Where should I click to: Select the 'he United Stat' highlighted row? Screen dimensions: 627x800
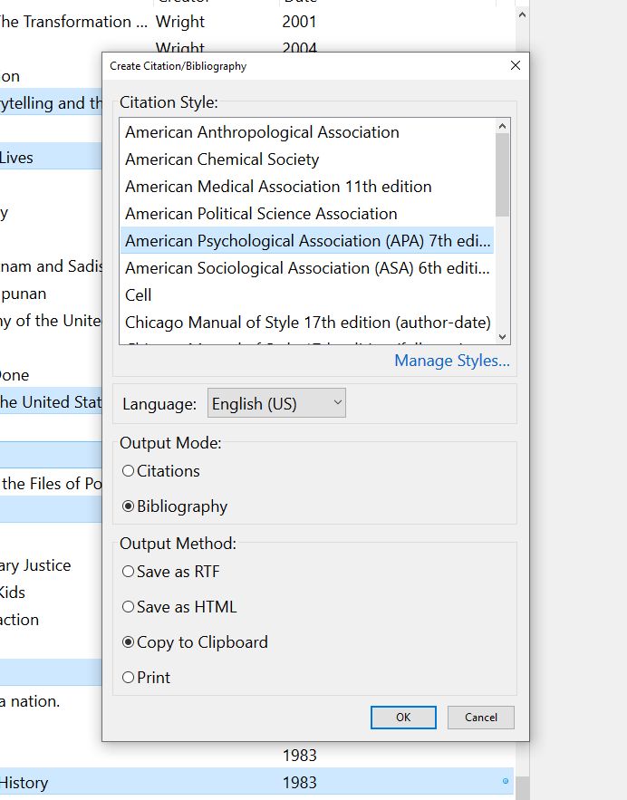click(51, 402)
